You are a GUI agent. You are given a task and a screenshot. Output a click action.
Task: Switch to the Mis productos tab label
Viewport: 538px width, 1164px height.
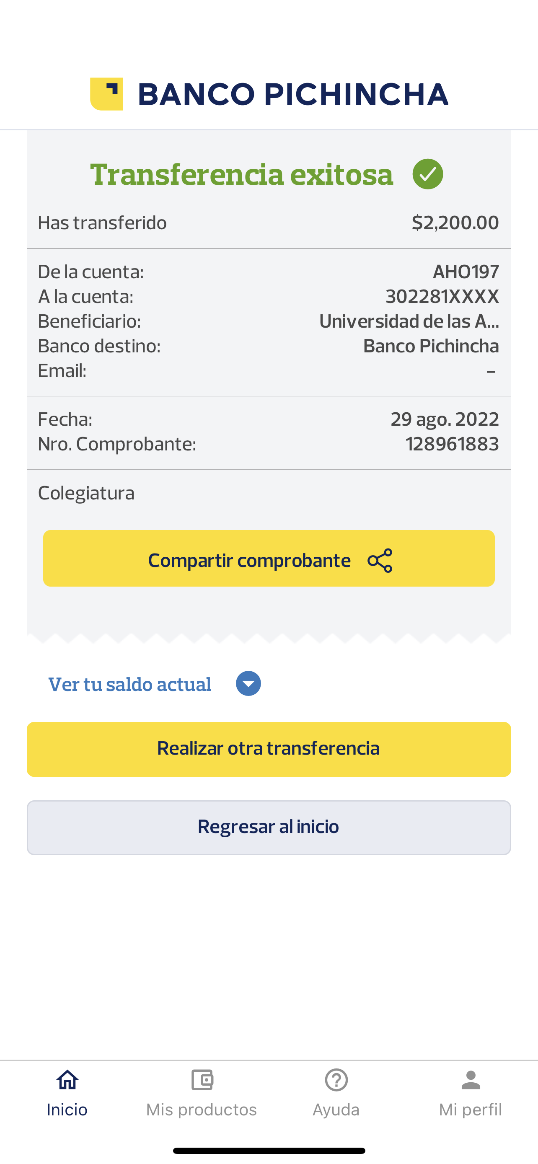tap(202, 1110)
